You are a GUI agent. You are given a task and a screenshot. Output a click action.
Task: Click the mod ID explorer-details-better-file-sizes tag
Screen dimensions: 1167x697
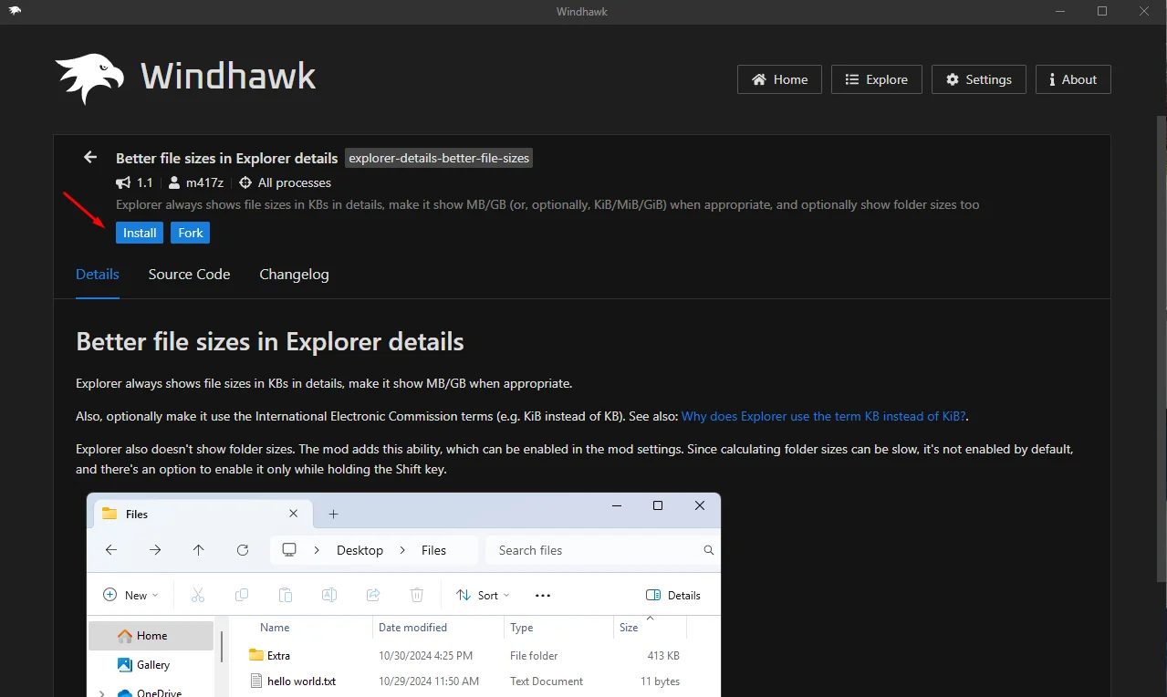click(439, 158)
